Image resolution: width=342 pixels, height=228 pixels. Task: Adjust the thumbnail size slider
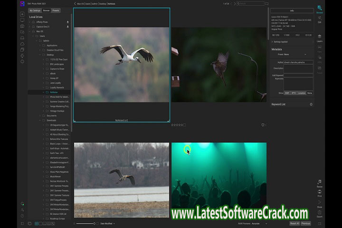coord(85,224)
